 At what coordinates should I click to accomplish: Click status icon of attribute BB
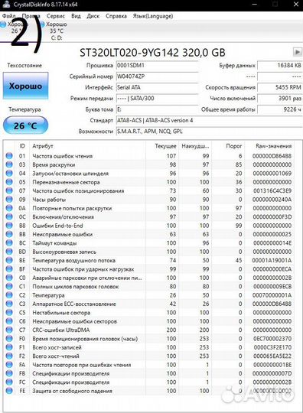[x=9, y=234]
